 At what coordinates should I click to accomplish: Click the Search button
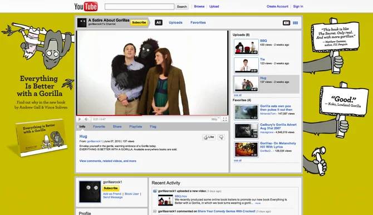click(x=181, y=7)
